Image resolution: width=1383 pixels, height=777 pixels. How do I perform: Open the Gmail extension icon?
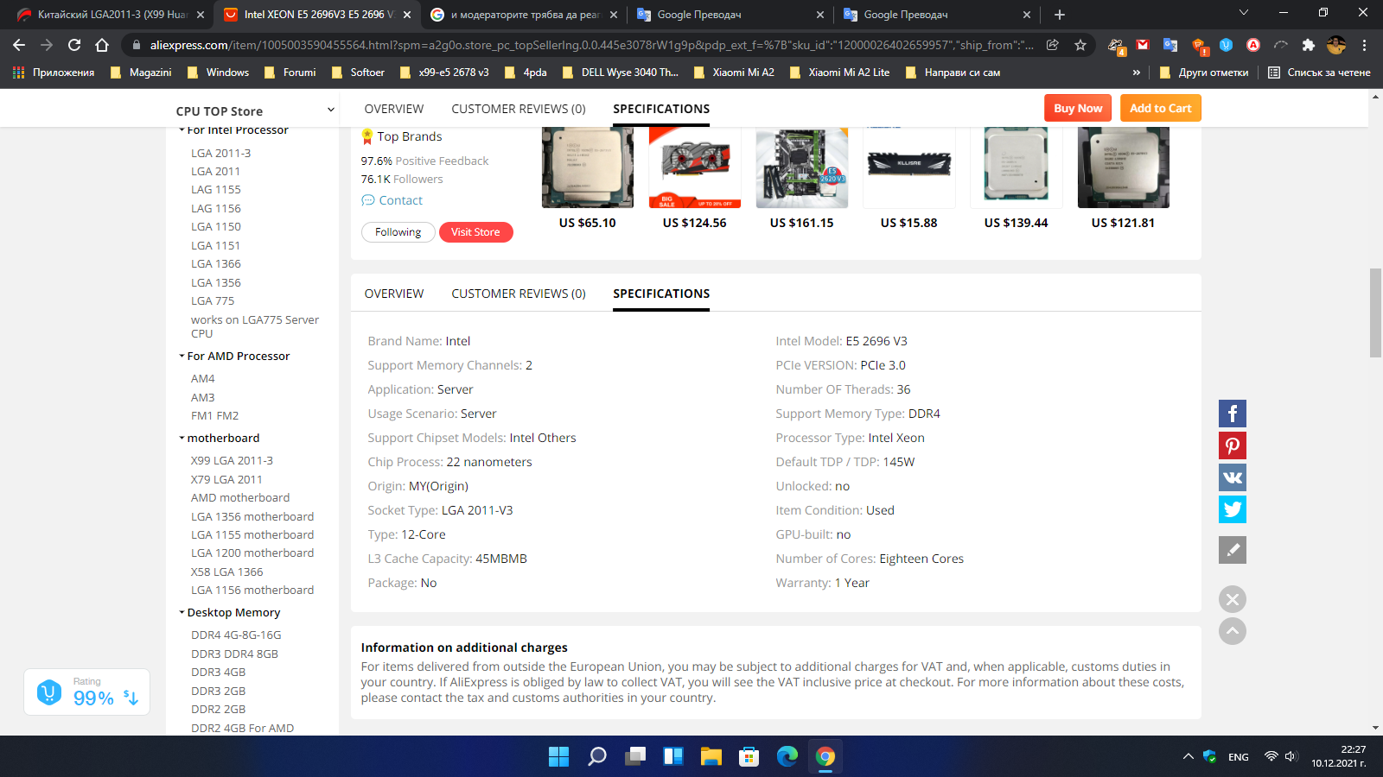pos(1143,45)
